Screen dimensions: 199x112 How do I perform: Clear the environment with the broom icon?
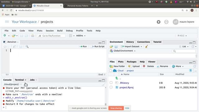click(x=146, y=46)
